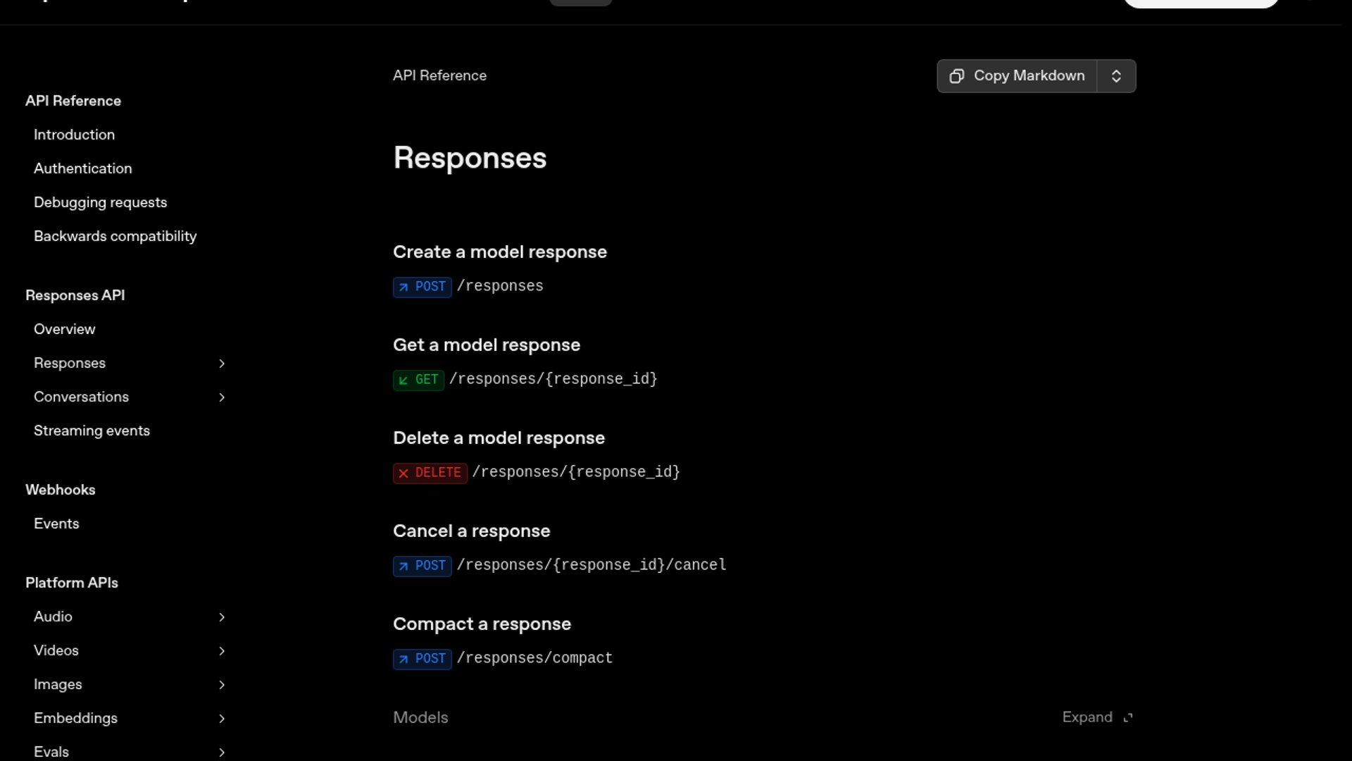The height and width of the screenshot is (761, 1352).
Task: Open the Create a model response link
Action: click(499, 252)
